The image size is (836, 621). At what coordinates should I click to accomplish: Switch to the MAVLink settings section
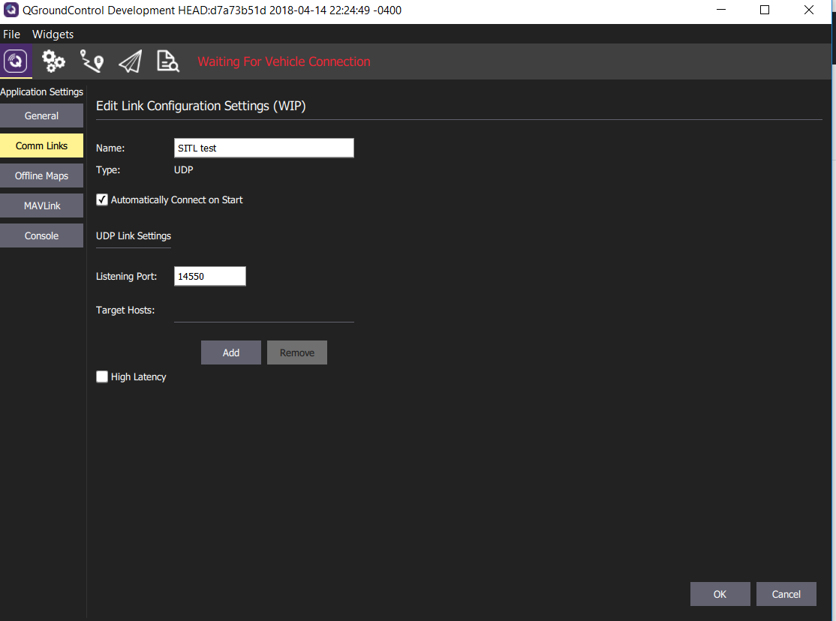(x=41, y=205)
